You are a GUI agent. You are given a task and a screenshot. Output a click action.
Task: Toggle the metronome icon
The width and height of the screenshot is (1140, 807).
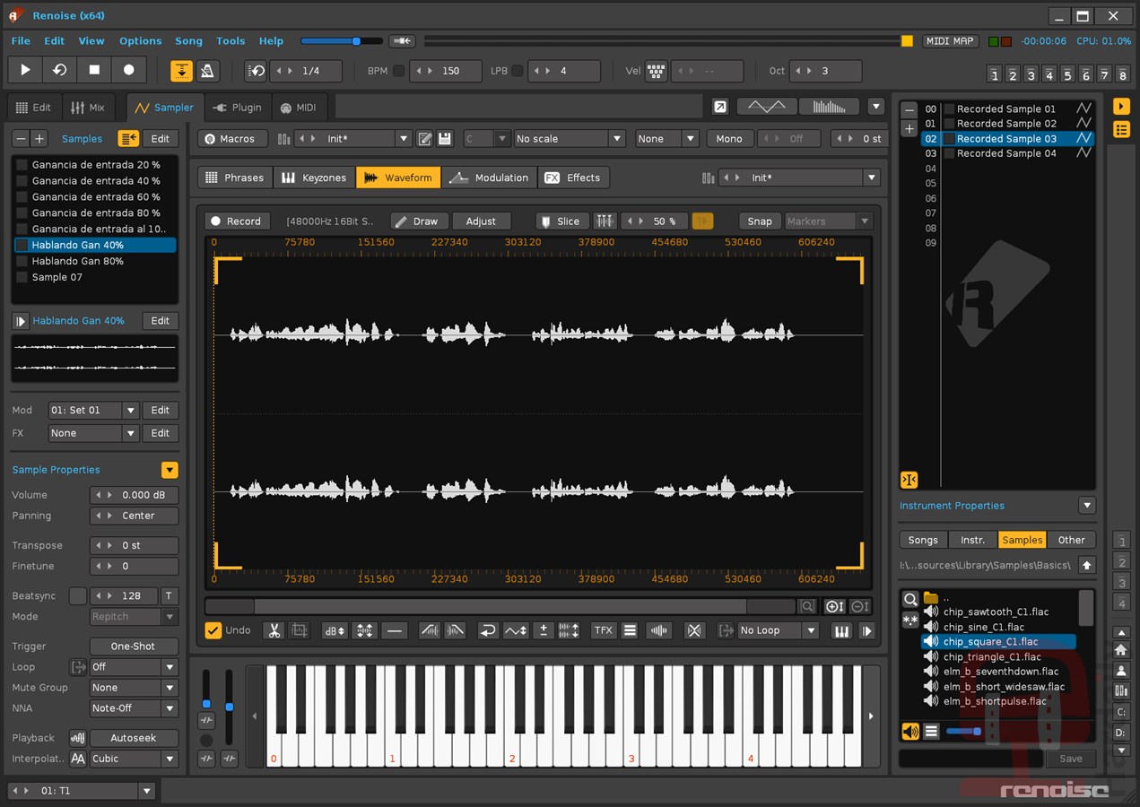206,71
